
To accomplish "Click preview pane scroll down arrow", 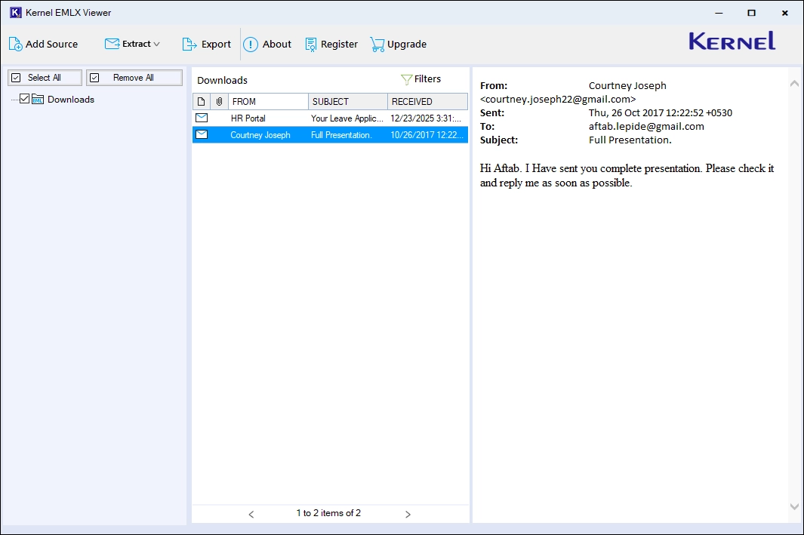I will tap(794, 506).
